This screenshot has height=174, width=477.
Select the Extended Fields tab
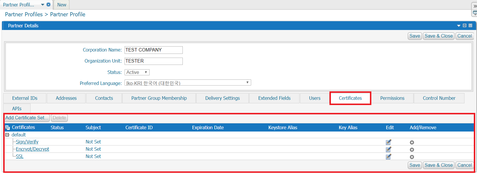274,98
